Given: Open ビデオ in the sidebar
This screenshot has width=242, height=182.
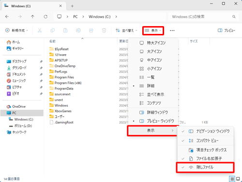Looking at the screenshot, I should coord(13,93).
